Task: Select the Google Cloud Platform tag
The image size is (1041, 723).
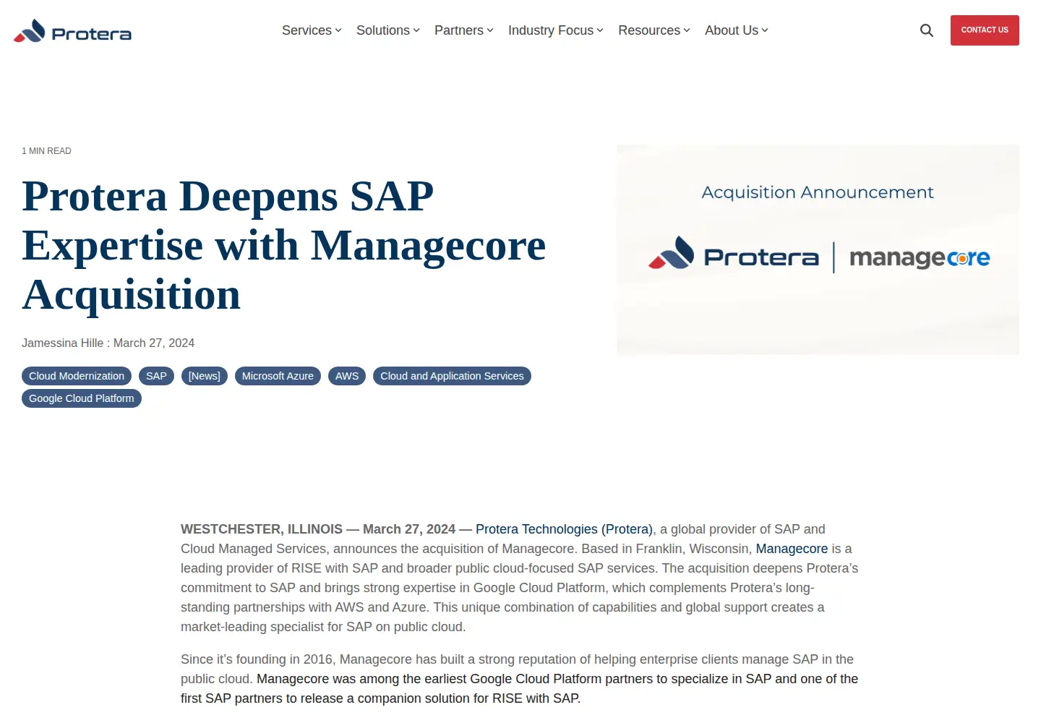Action: pos(82,398)
